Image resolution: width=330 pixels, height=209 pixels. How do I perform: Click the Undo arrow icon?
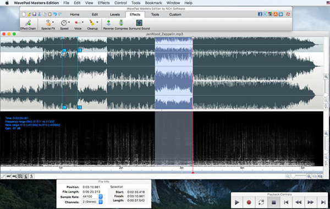pyautogui.click(x=55, y=14)
